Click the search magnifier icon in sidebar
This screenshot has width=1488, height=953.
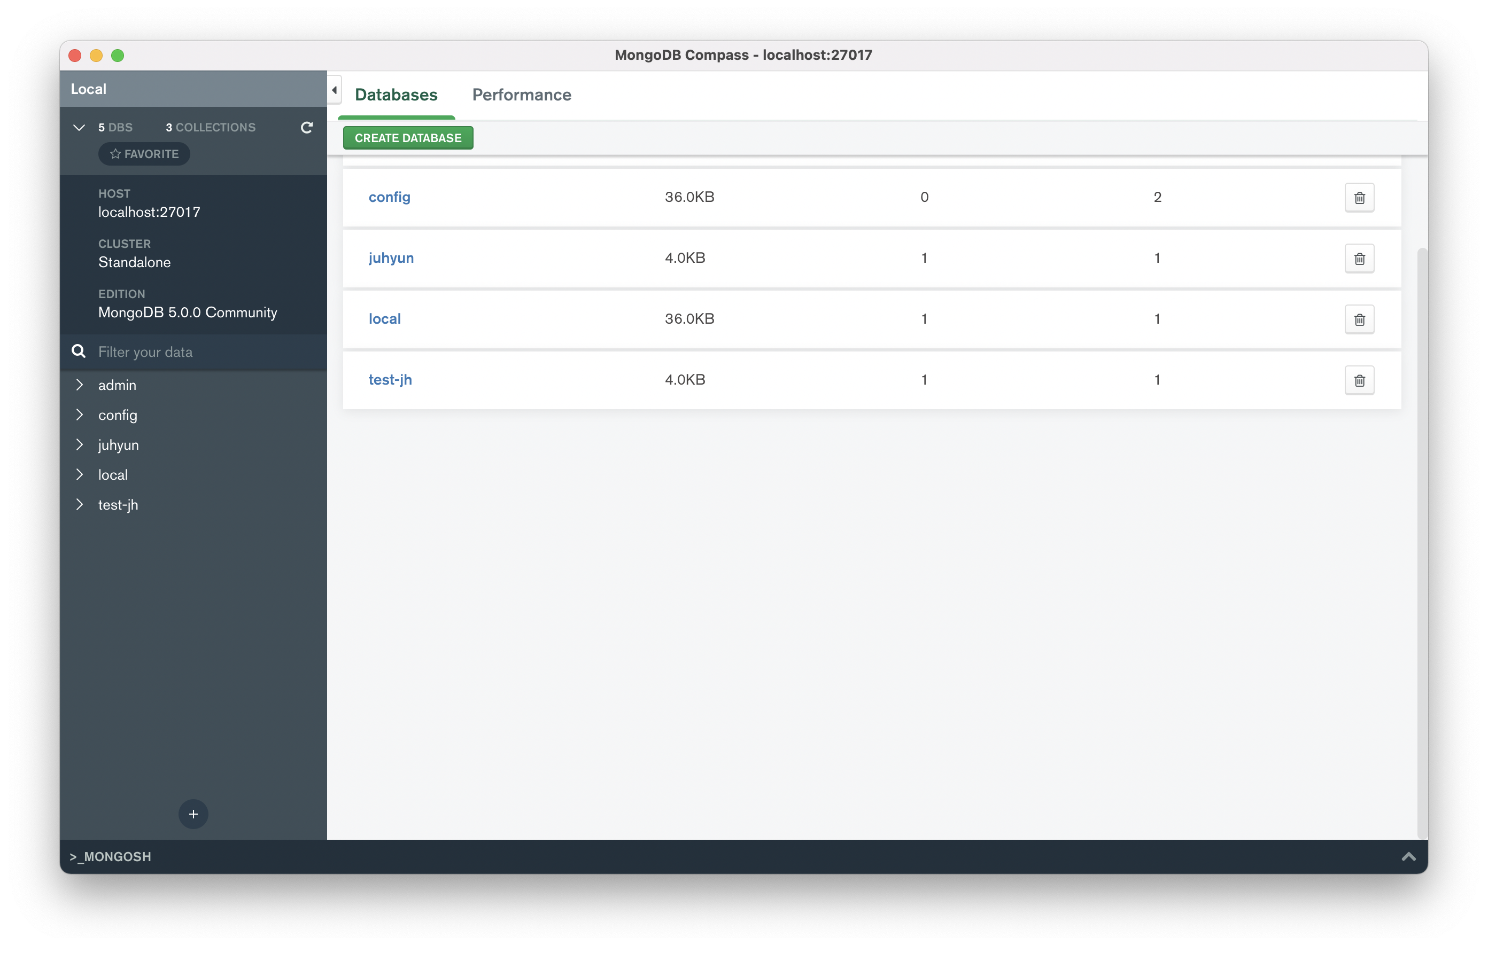pos(79,351)
